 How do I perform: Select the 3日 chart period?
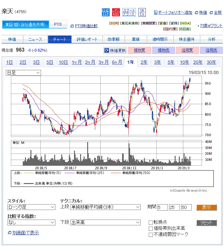tap(36, 62)
